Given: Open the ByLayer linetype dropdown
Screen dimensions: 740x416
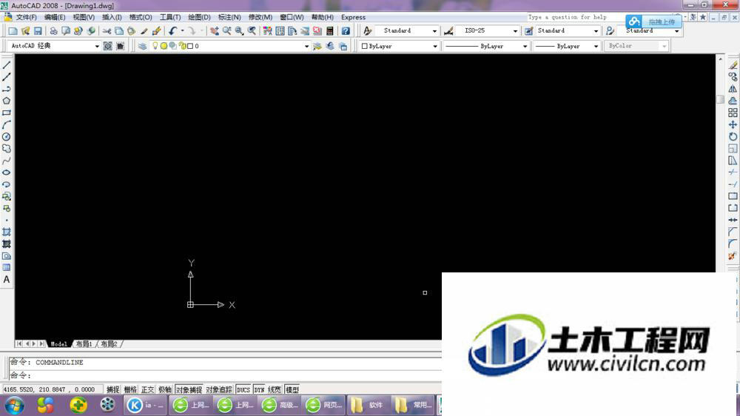Looking at the screenshot, I should pos(525,47).
